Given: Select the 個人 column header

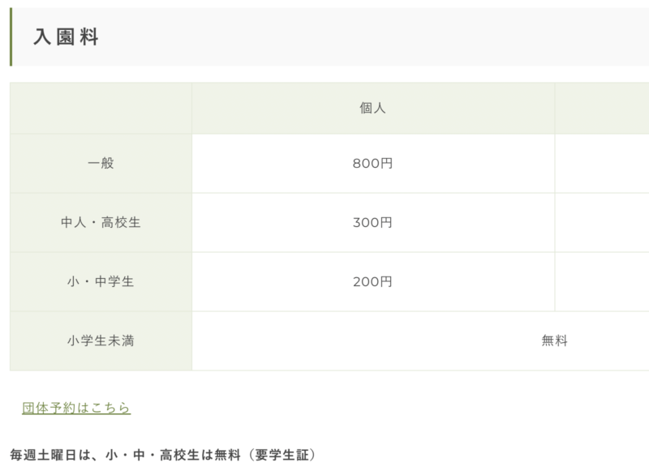Looking at the screenshot, I should tap(372, 108).
